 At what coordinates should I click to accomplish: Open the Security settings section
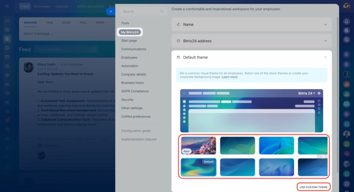tap(127, 100)
